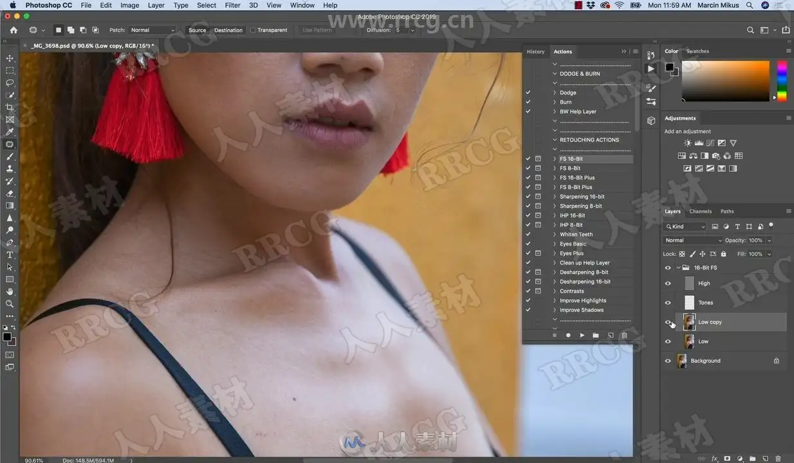Click the Home icon in options bar
Viewport: 794px width, 463px height.
14,30
